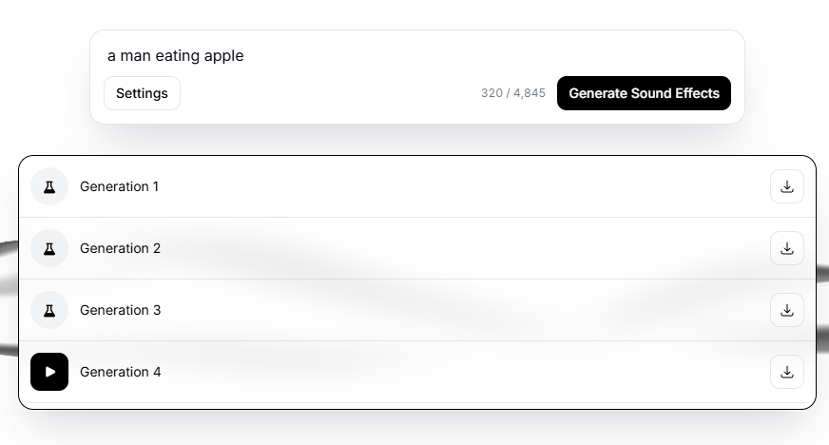Click the "a man eating apple" prompt text
This screenshot has height=445, width=829.
tap(176, 55)
